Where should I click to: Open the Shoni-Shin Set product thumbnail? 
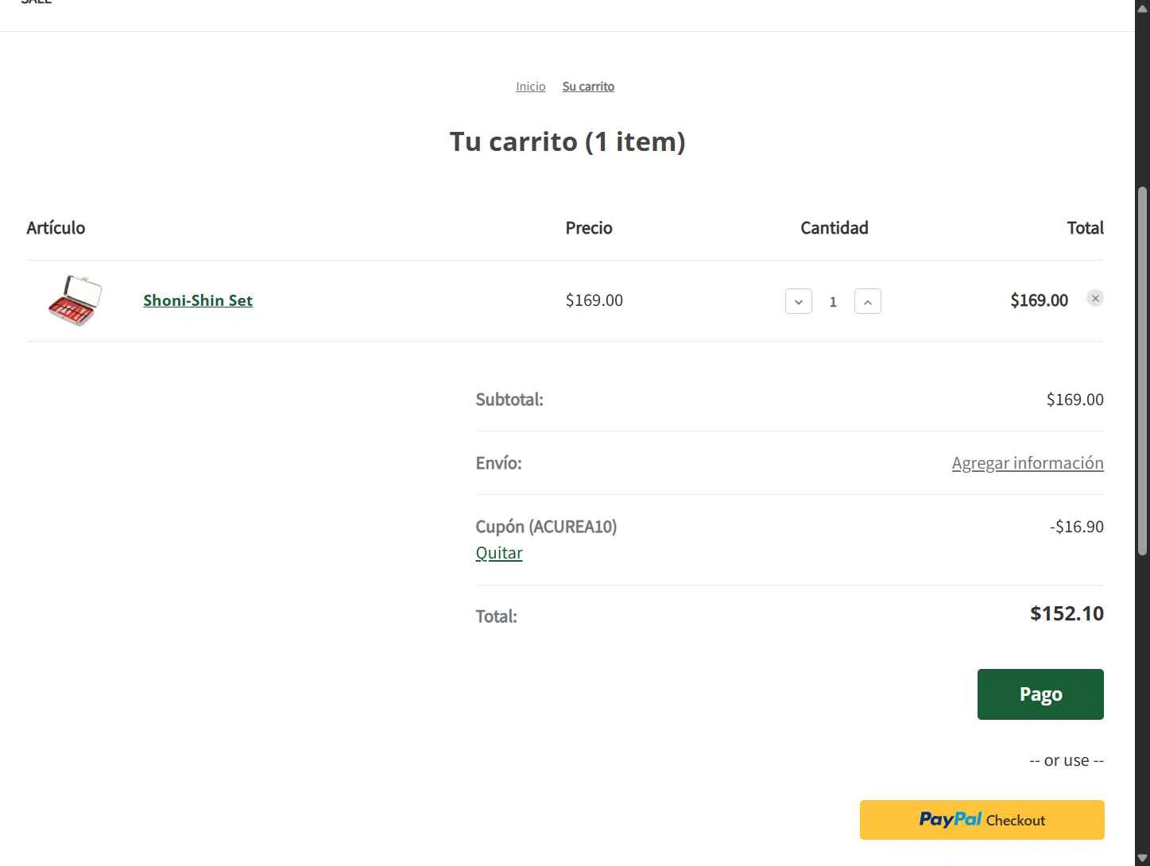[75, 300]
